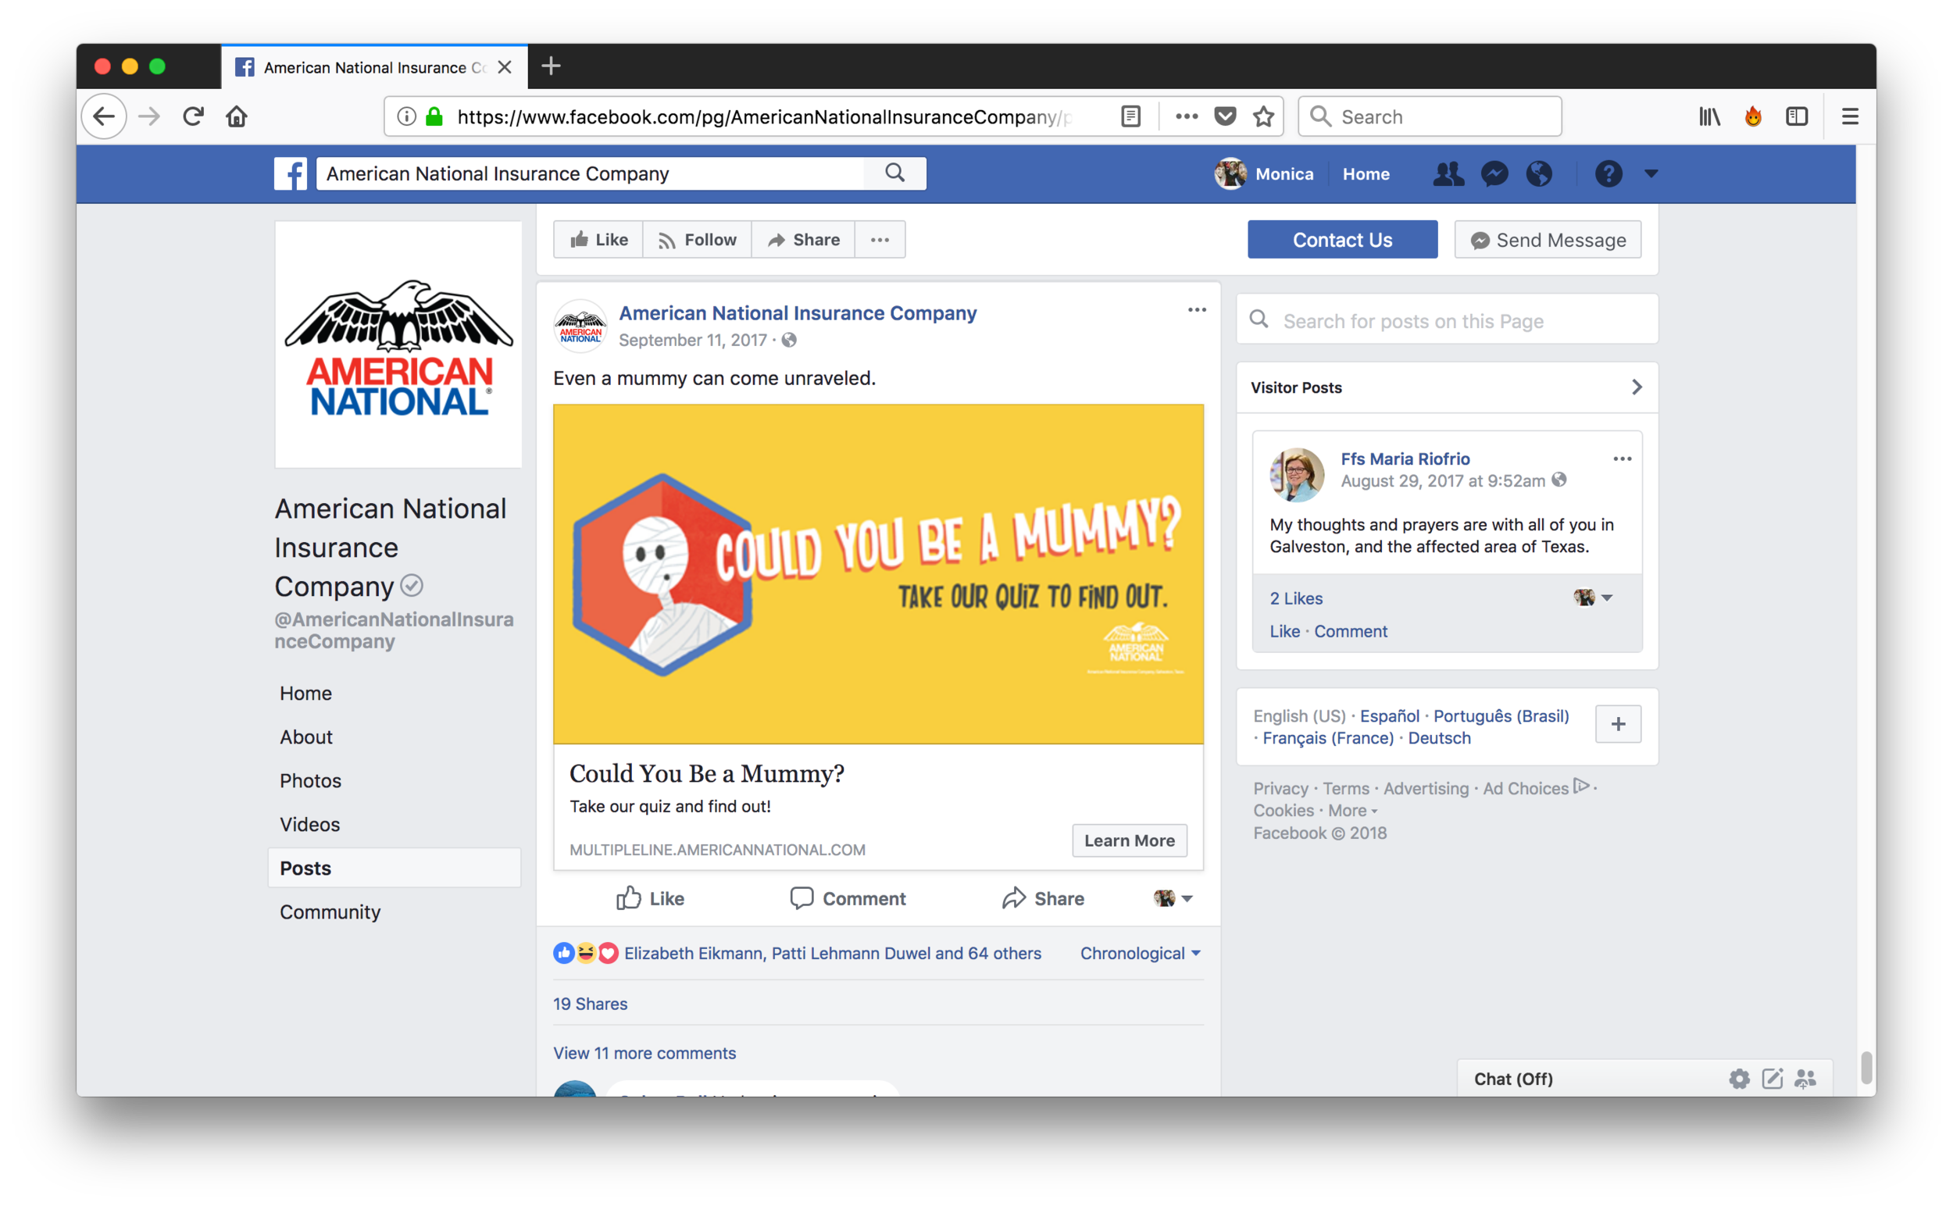Save page to Pocket icon
This screenshot has width=1953, height=1206.
pyautogui.click(x=1226, y=116)
